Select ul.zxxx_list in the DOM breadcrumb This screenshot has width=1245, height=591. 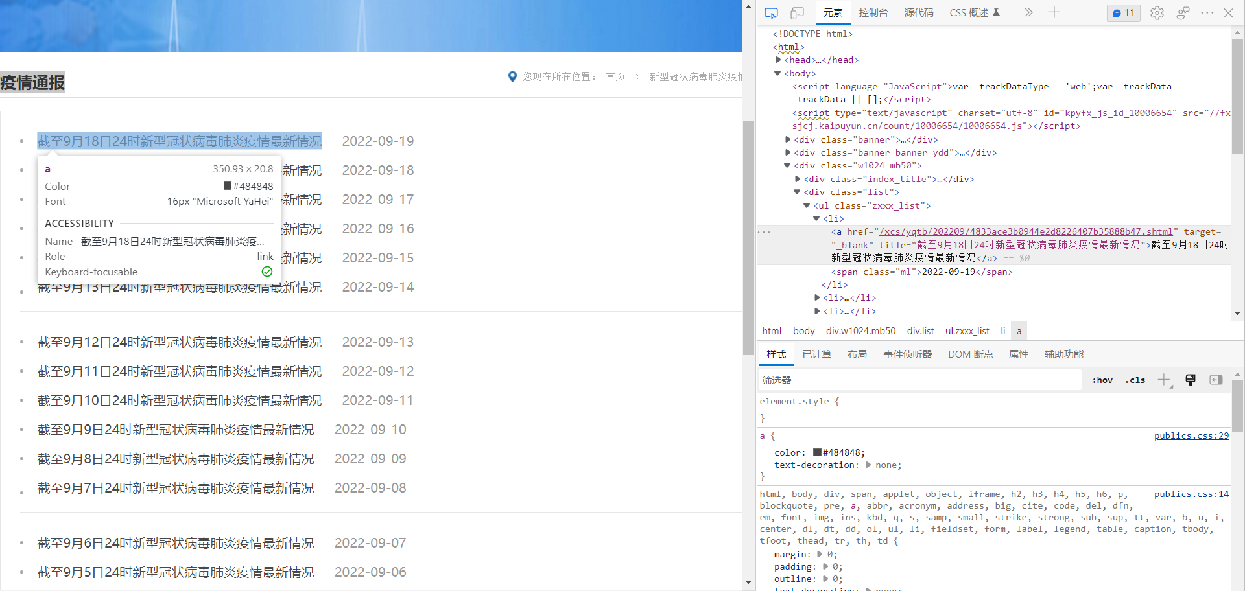[x=967, y=331]
